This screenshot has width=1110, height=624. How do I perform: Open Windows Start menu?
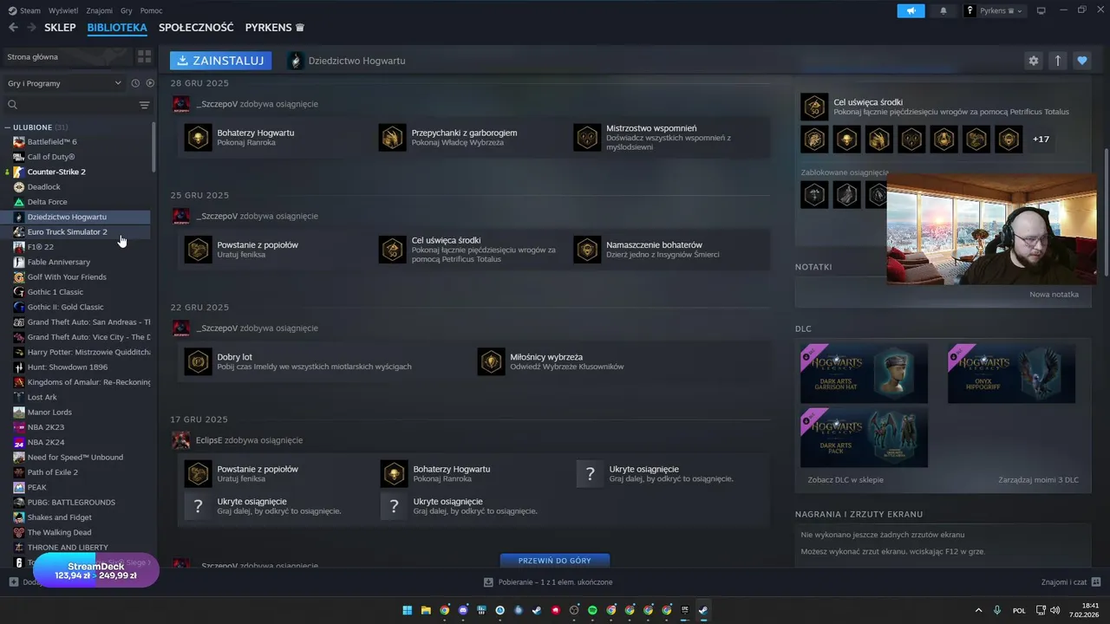coord(407,610)
